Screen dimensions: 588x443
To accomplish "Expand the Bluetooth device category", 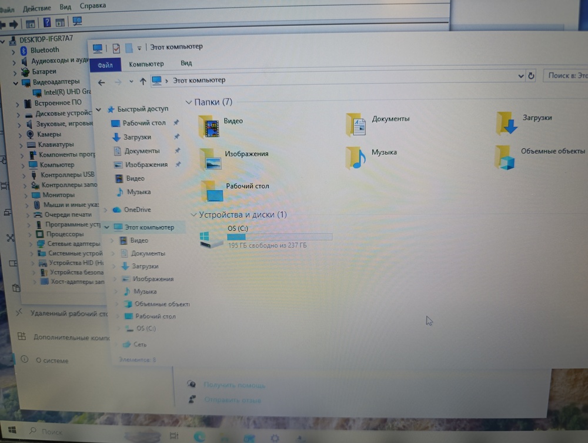I will click(x=14, y=51).
